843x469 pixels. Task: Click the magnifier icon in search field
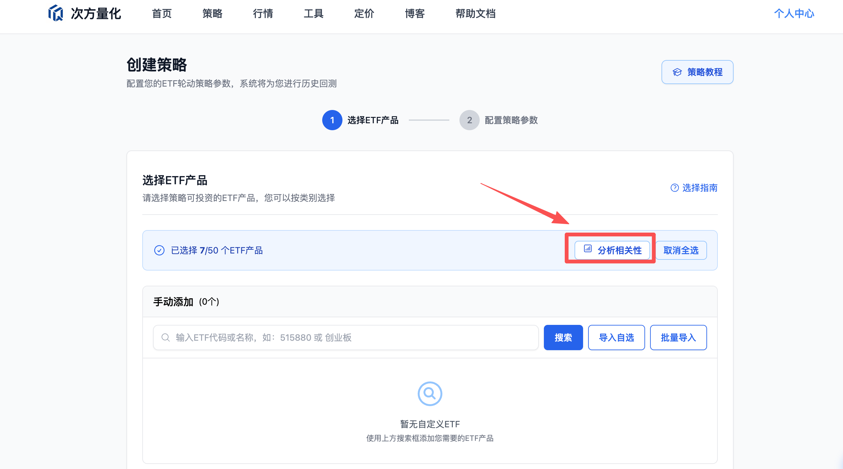[x=166, y=338]
